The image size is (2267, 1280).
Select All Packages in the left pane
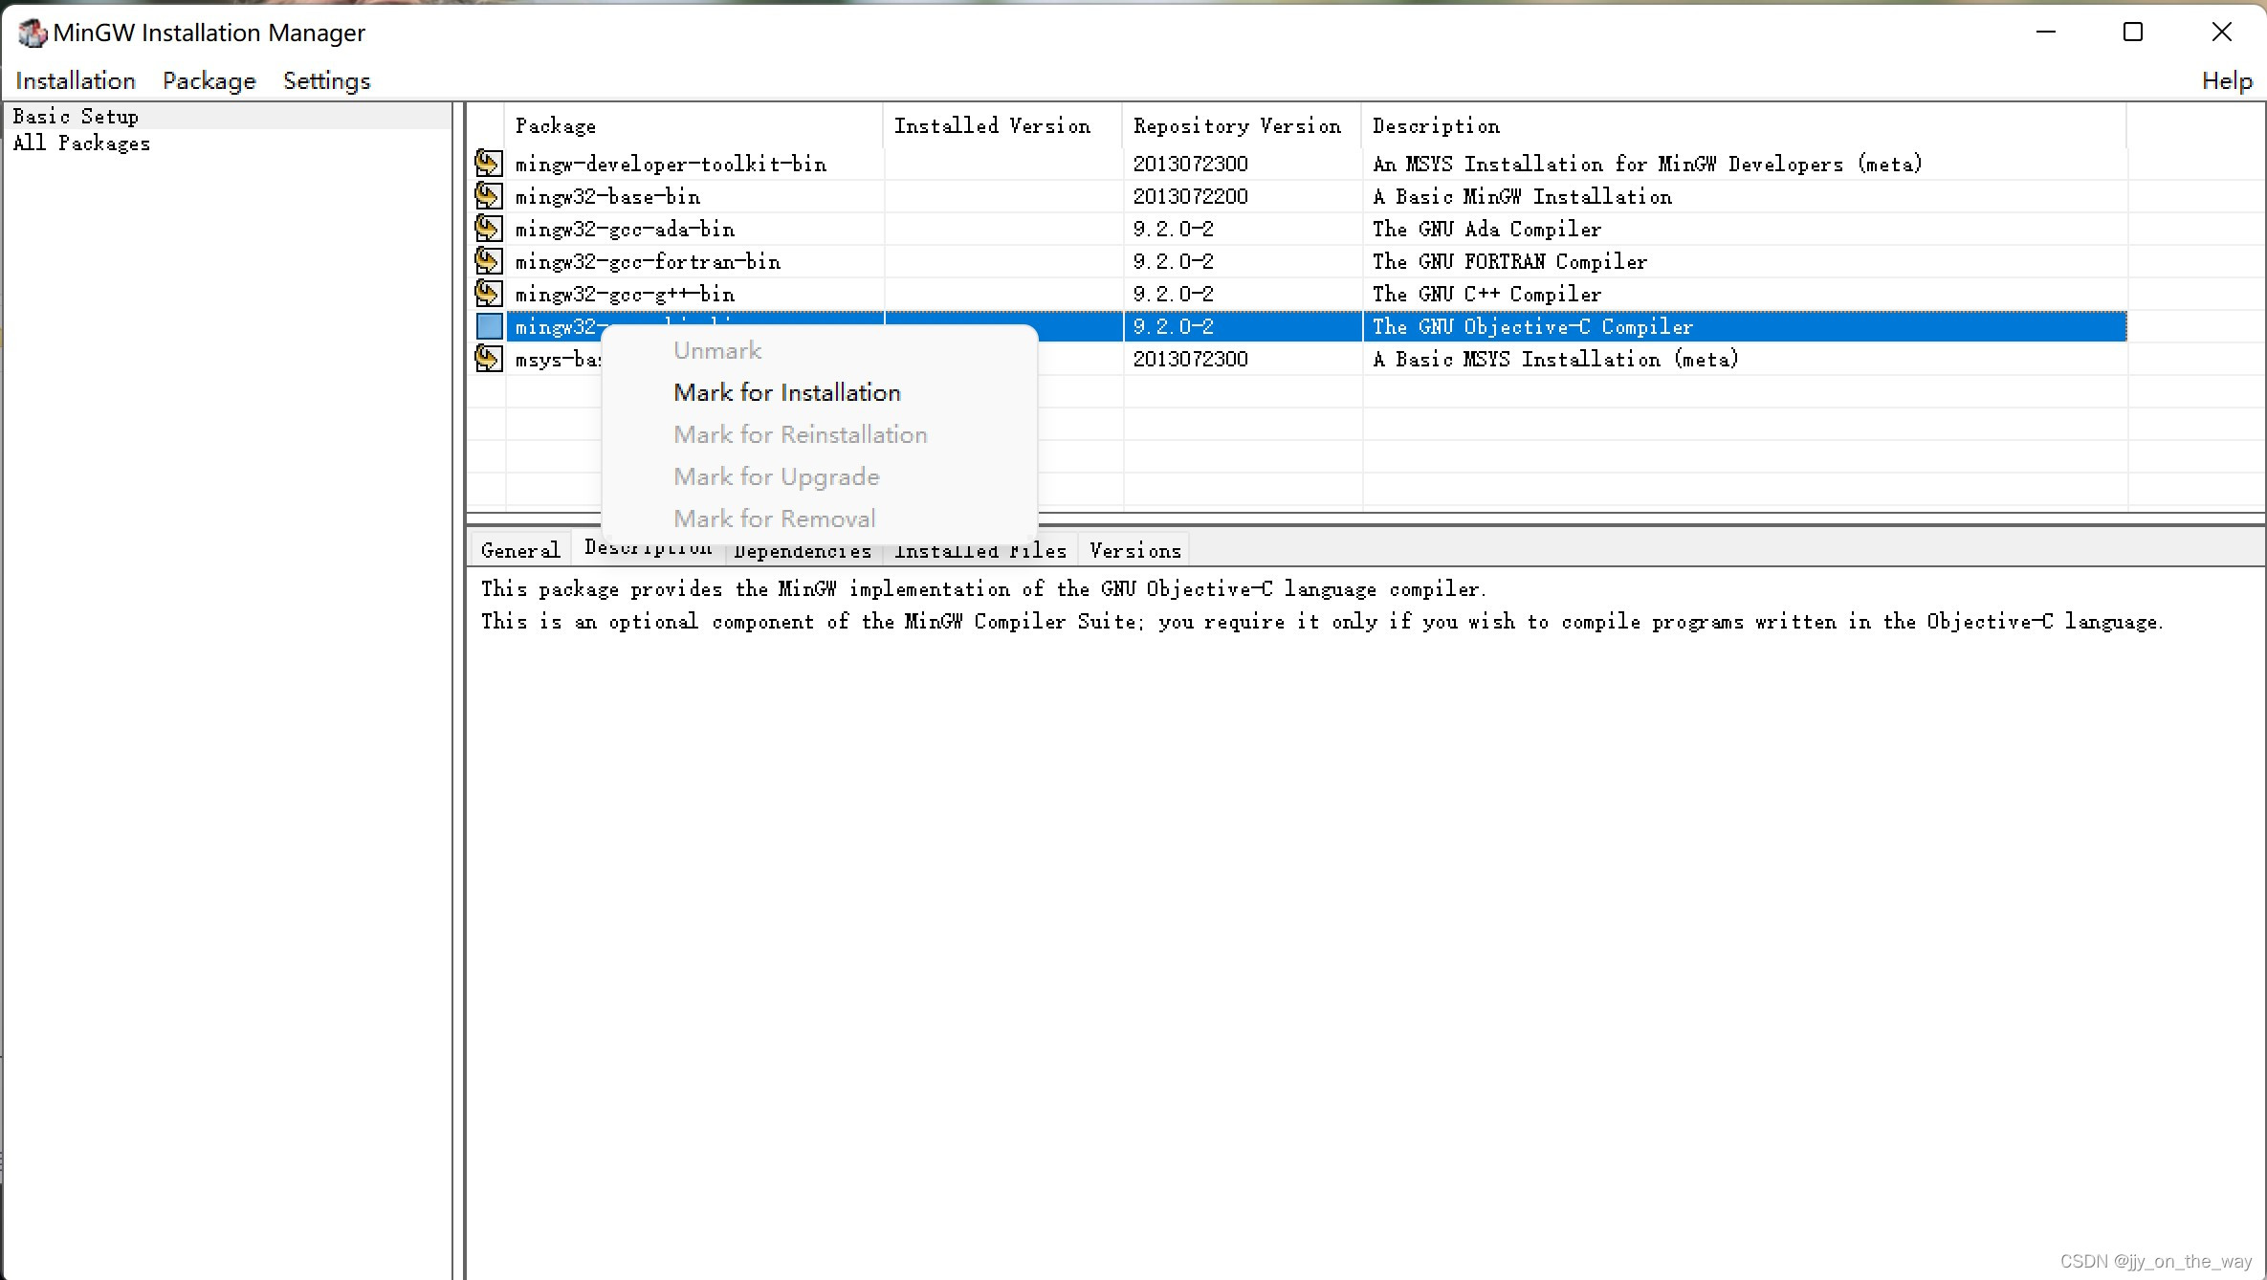[81, 143]
